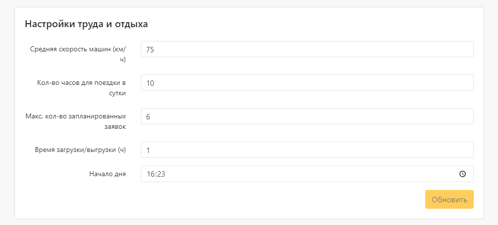Place cursor on the loading time value 1
Viewport: 498px width, 225px height.
(x=148, y=150)
